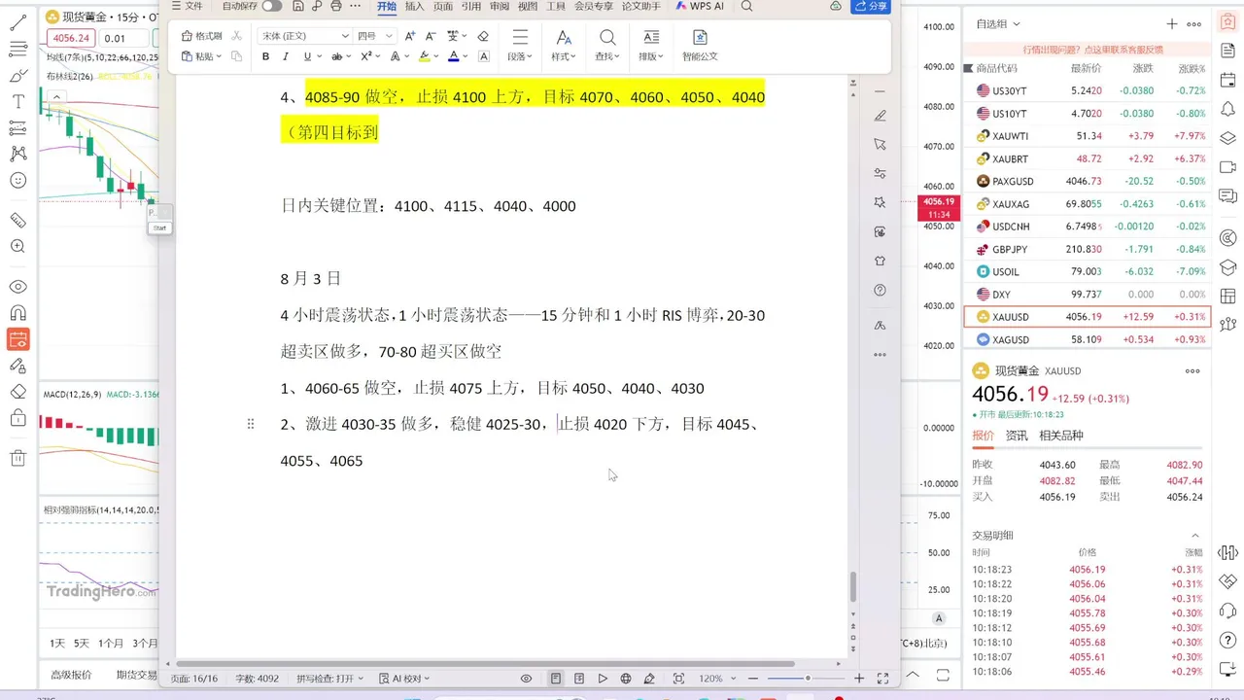
Task: Click the 智能公文 icon
Action: coord(700,45)
